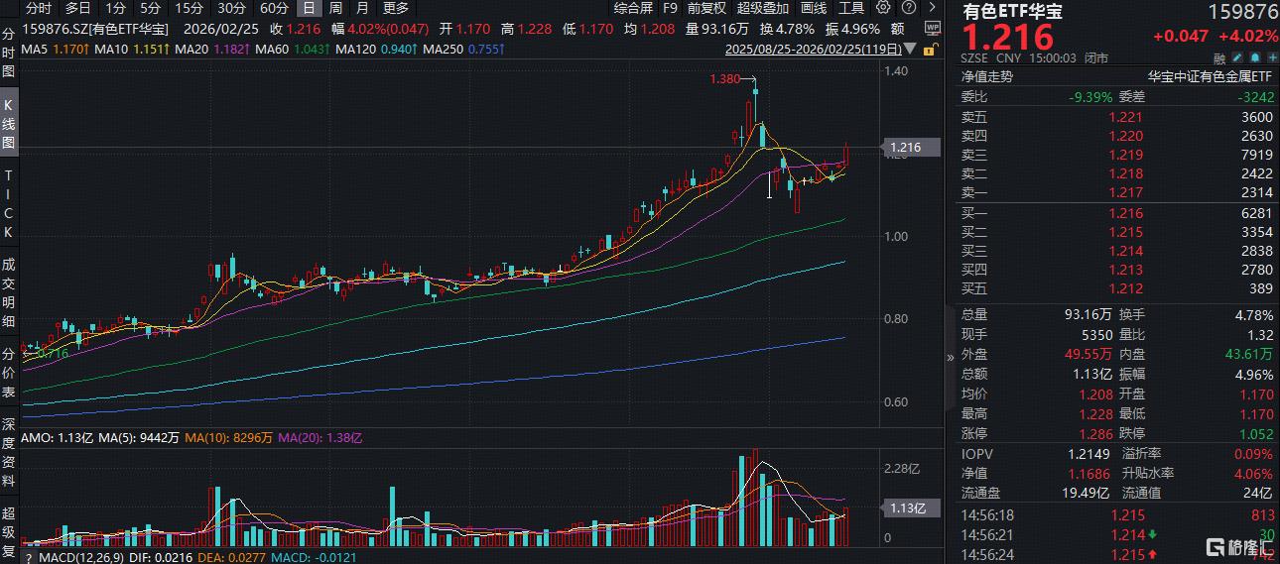
Task: Open the date range dropdown triangle
Action: click(909, 48)
